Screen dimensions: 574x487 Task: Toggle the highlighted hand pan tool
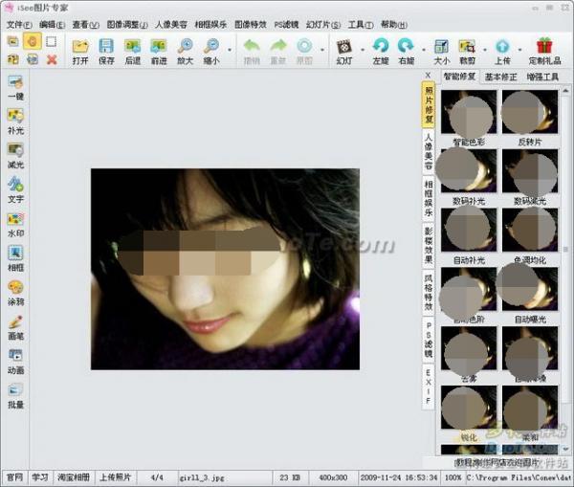point(33,41)
